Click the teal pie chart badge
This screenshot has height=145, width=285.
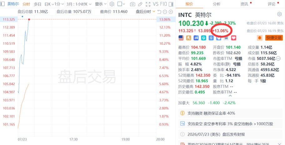click(x=203, y=38)
